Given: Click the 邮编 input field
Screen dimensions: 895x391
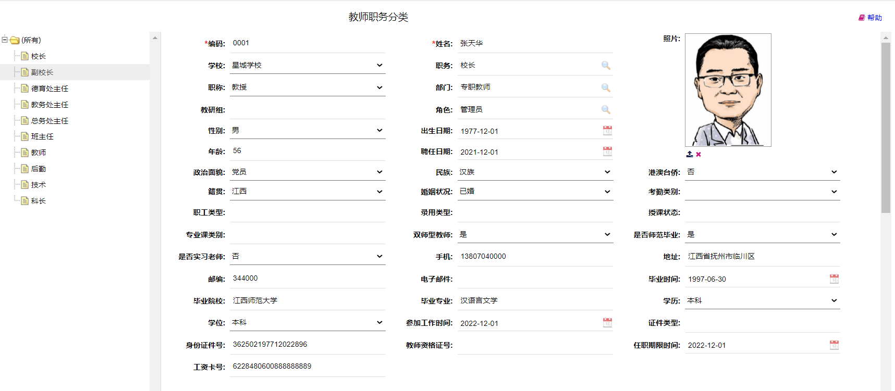Looking at the screenshot, I should pos(308,279).
